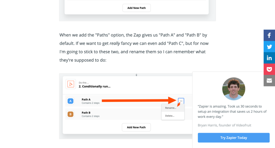Click the Try Zapier Today button

[234, 138]
